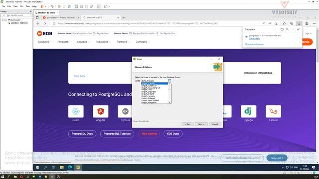Click the stretch guest display icon
Viewport: 319px width, 179px height.
click(x=106, y=6)
